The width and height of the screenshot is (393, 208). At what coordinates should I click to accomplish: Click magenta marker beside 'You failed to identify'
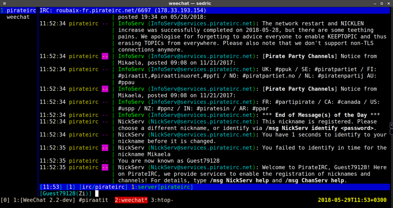[105, 148]
